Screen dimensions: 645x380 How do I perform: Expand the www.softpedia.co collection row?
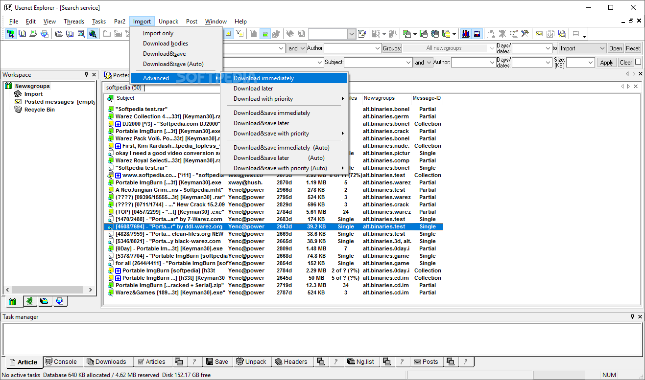[118, 175]
